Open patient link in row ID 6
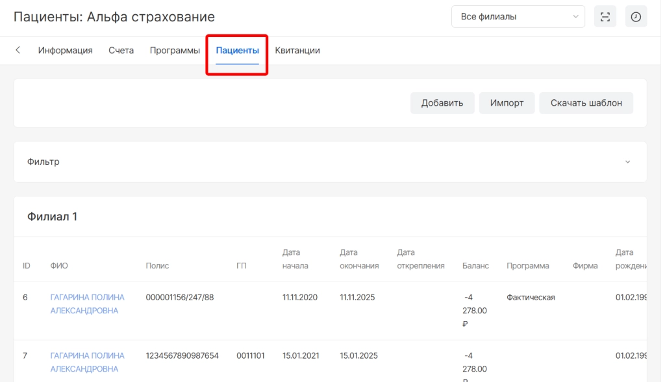This screenshot has height=382, width=665. (x=87, y=304)
